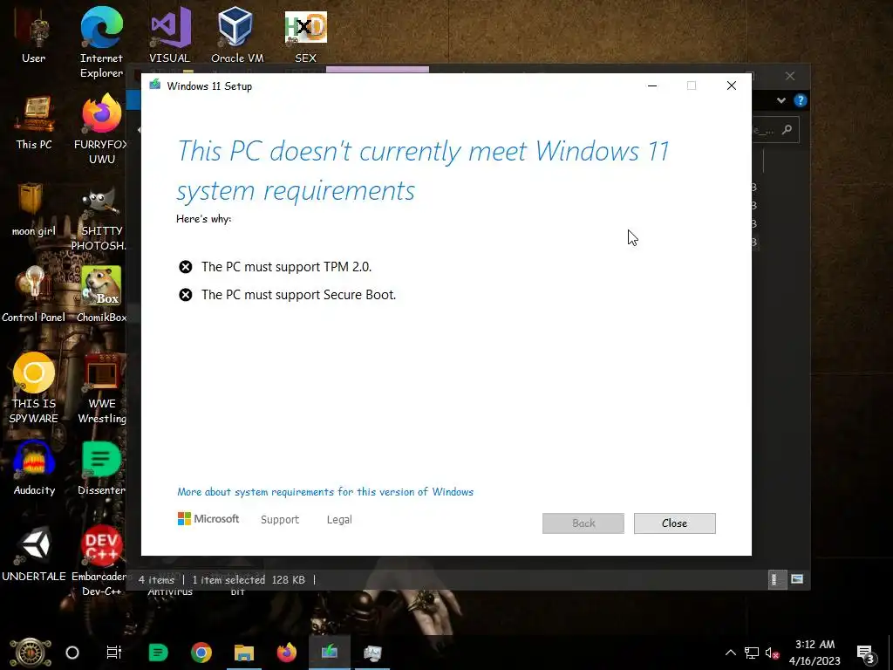The width and height of the screenshot is (893, 670).
Task: Click the search icon in Explorer window
Action: (787, 130)
